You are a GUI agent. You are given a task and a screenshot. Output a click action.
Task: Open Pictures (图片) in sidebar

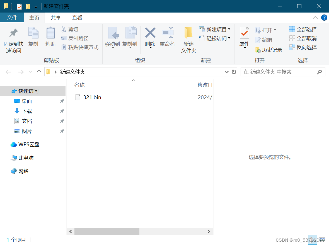(27, 131)
